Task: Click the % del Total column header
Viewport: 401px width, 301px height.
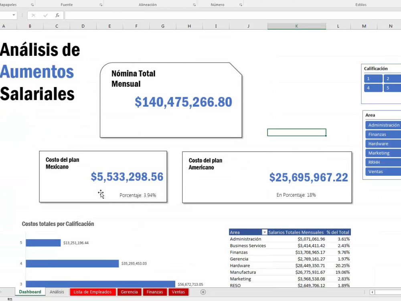Action: [338, 232]
